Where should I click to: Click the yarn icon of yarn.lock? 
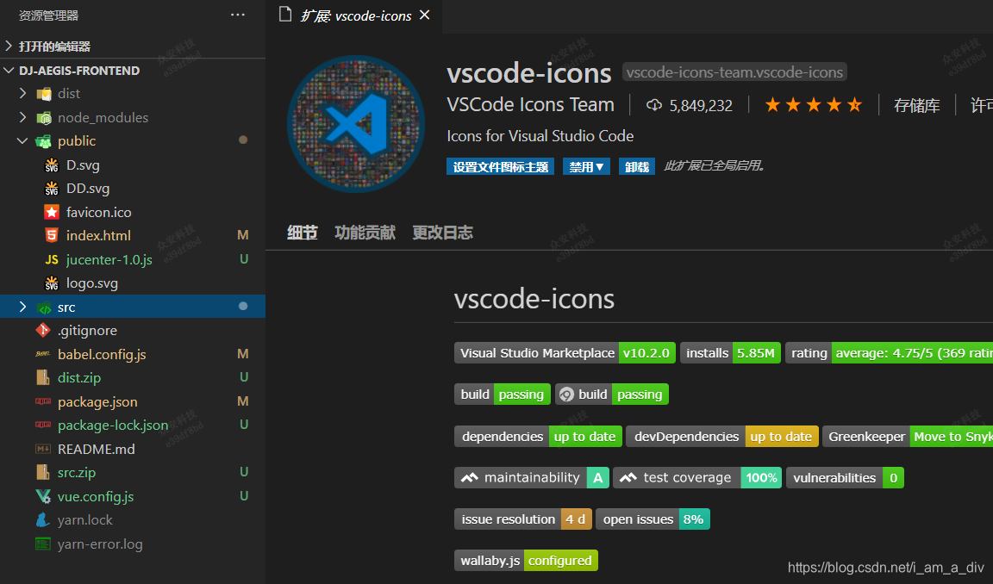[43, 520]
